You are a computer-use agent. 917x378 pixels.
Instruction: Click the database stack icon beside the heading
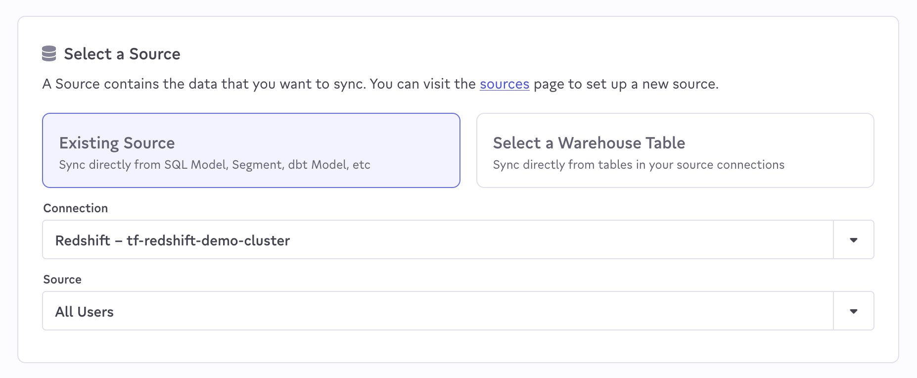pyautogui.click(x=49, y=53)
